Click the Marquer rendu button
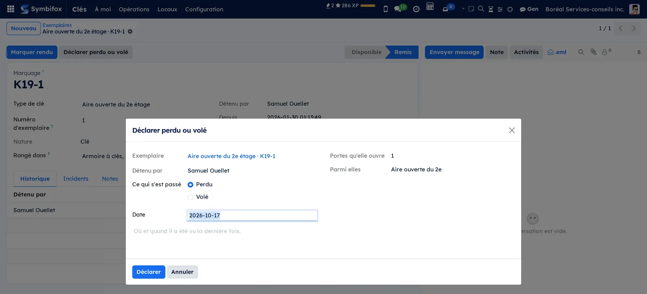 tap(32, 52)
